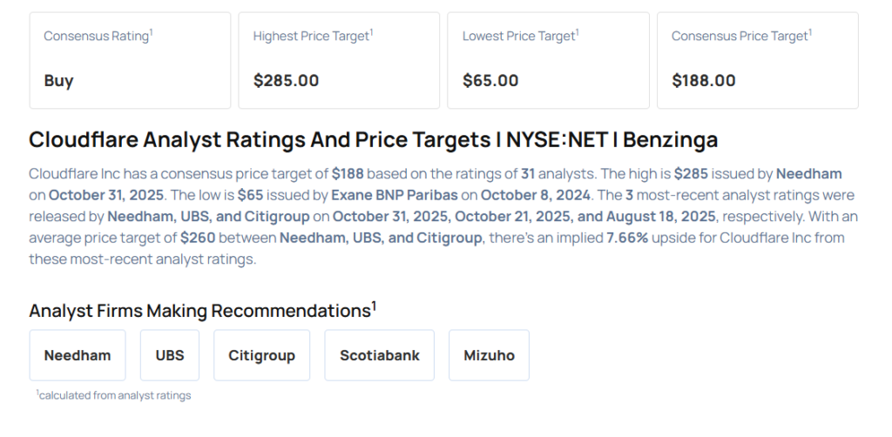The image size is (892, 437).
Task: Click the $285.00 highest target value
Action: coord(286,81)
